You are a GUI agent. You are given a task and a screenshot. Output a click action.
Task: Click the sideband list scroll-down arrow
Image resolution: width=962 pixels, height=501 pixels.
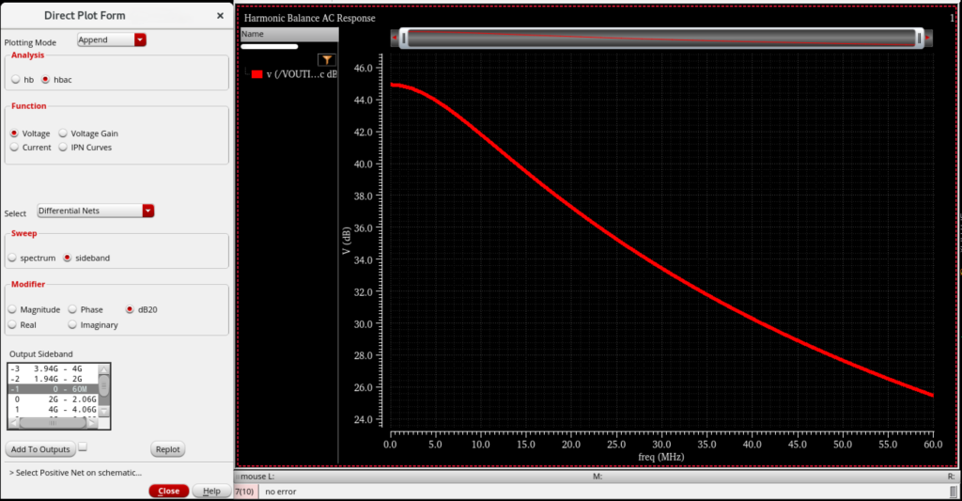pyautogui.click(x=103, y=412)
